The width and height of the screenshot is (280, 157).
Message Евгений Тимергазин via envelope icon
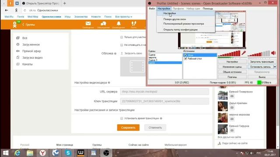(232, 96)
